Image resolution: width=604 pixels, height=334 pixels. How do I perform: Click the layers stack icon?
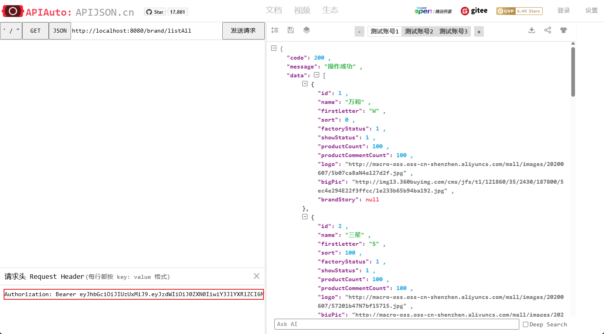click(x=306, y=30)
